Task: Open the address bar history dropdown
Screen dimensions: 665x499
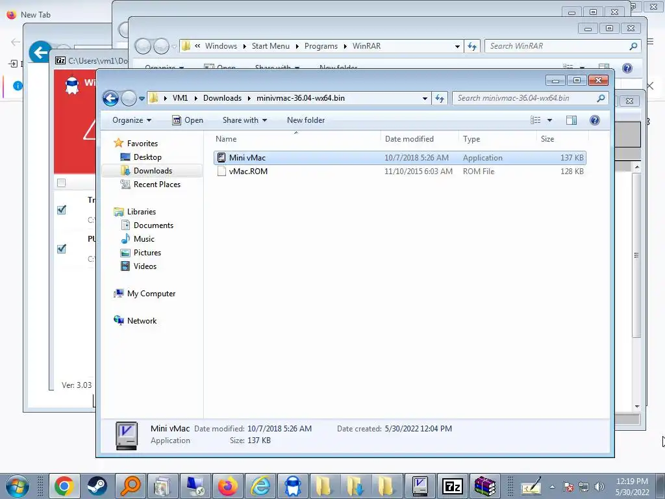Action: (425, 99)
